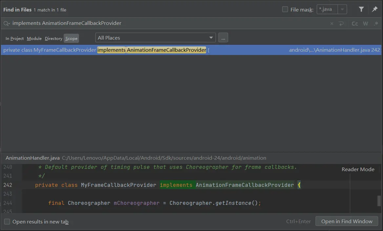383x231 pixels.
Task: Toggle Regex (.*) search option
Action: point(376,24)
